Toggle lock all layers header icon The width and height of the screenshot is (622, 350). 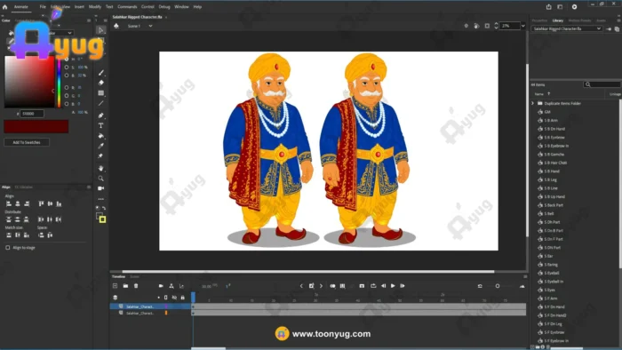coord(182,298)
